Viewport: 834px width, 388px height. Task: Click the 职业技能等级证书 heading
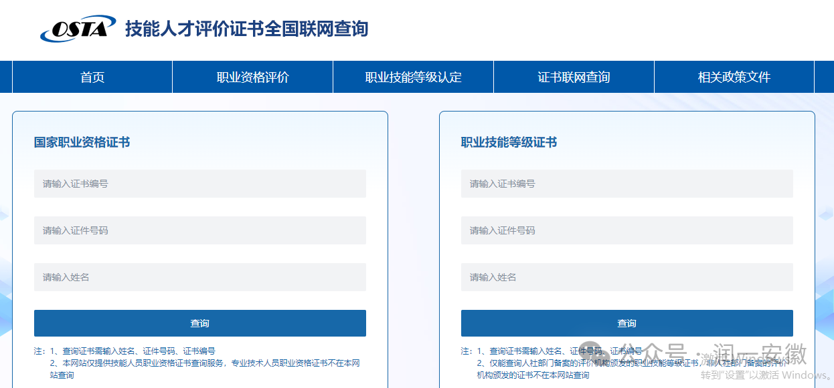coord(509,142)
